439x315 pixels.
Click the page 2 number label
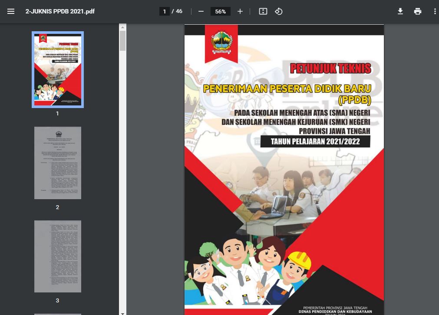57,207
